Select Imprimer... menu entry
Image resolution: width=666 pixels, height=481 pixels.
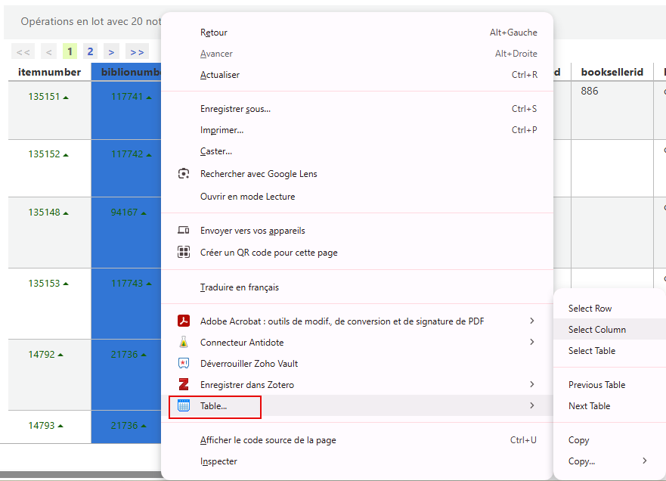point(357,130)
